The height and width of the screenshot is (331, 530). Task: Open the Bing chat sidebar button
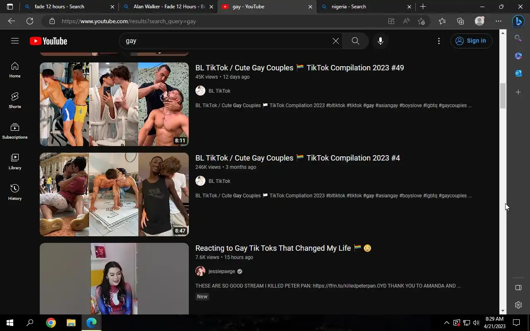[x=518, y=21]
